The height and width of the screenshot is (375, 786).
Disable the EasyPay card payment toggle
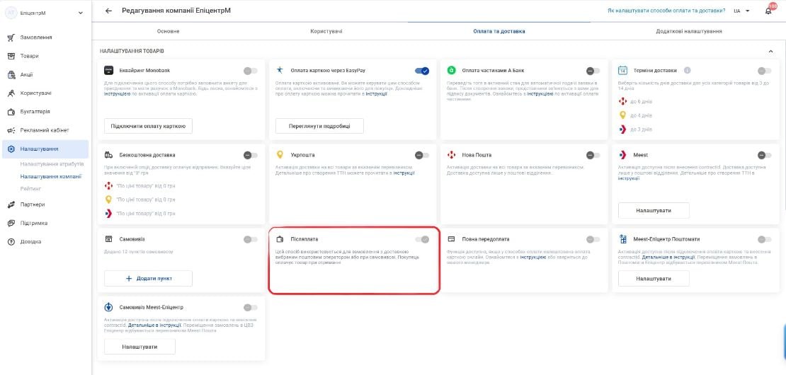pos(422,71)
